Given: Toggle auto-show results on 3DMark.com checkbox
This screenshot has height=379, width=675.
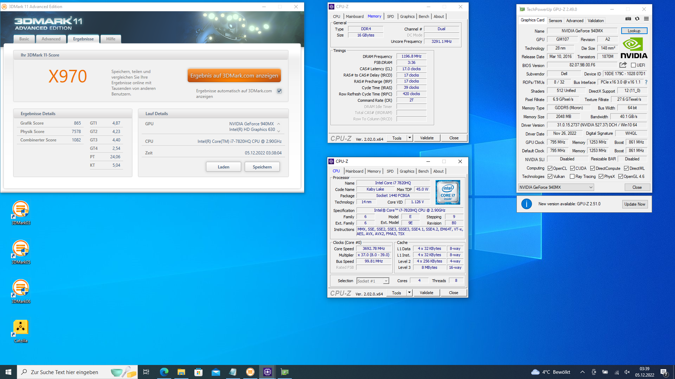Looking at the screenshot, I should coord(279,91).
